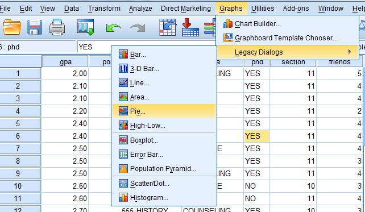Open the Utilities menu

pyautogui.click(x=263, y=9)
